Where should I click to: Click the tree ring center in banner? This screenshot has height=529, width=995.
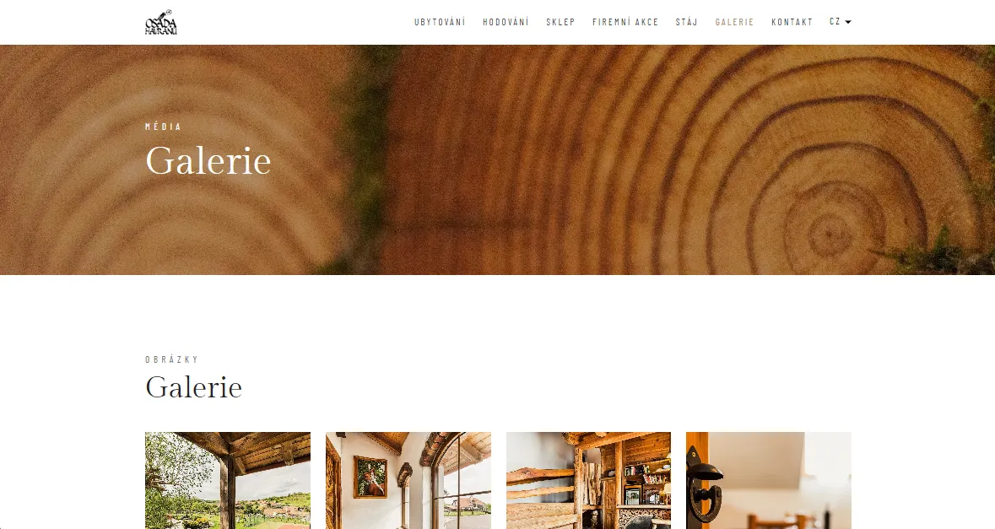tap(828, 234)
